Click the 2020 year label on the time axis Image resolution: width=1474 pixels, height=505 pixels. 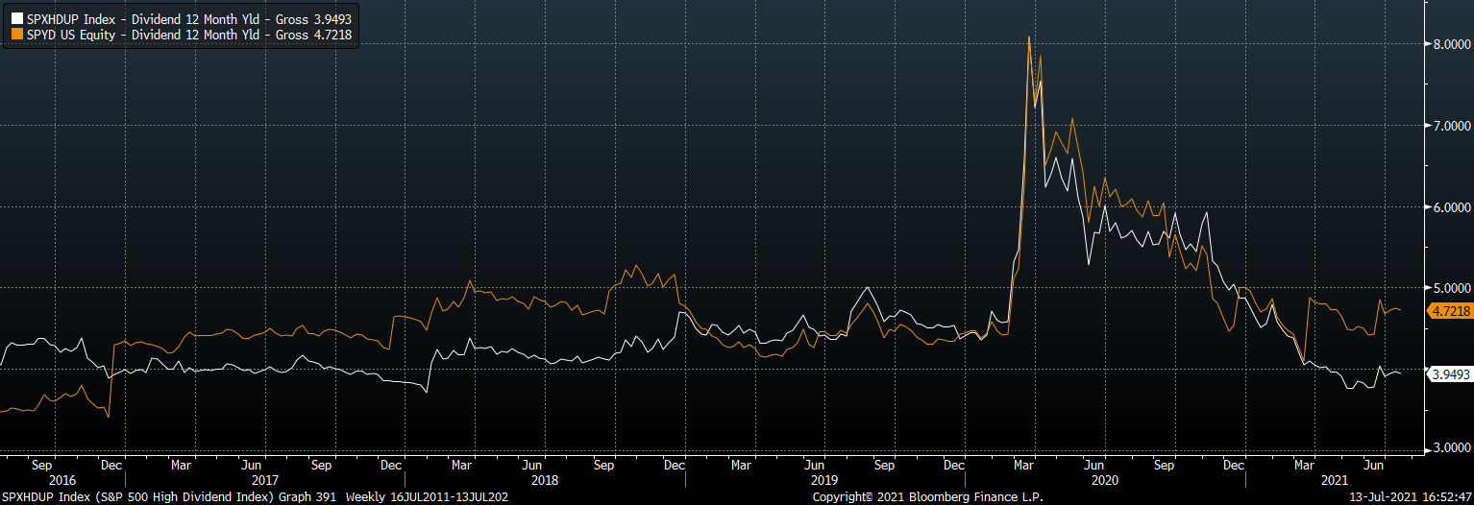coord(1106,480)
